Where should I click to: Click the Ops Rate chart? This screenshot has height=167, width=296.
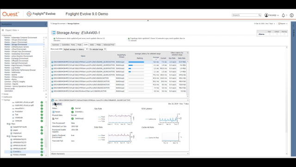tap(120, 119)
